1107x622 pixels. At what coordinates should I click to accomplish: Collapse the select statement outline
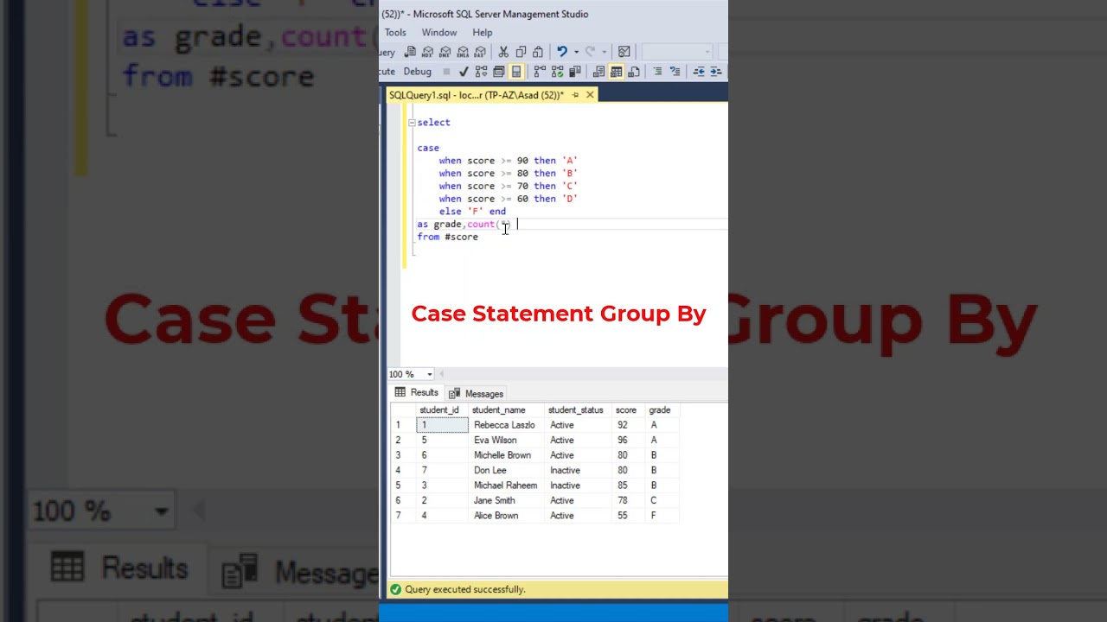tap(412, 123)
